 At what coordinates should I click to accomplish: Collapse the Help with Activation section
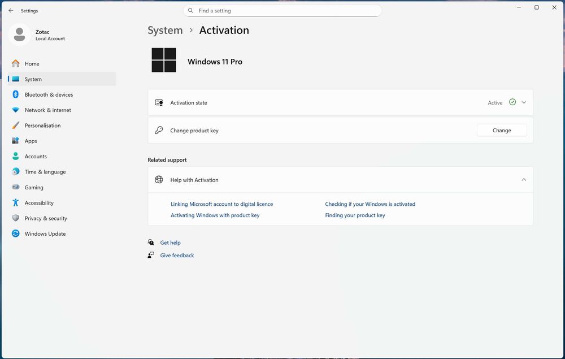[524, 180]
